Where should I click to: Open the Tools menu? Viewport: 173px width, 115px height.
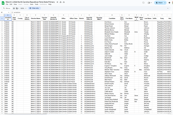[37, 4]
